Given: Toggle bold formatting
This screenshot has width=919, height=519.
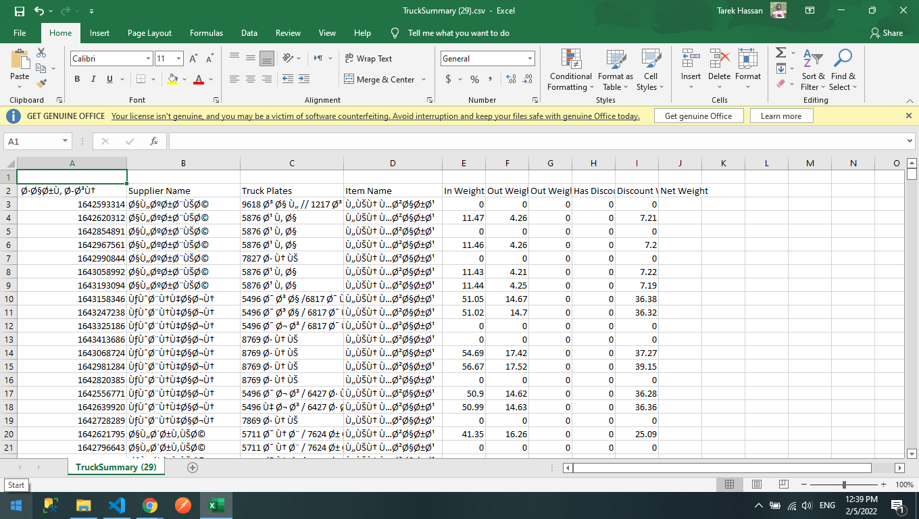Looking at the screenshot, I should (x=77, y=79).
